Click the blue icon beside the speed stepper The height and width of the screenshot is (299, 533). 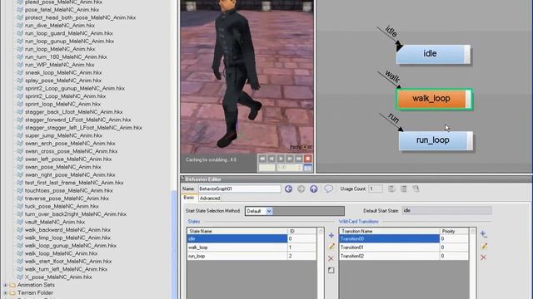click(308, 168)
